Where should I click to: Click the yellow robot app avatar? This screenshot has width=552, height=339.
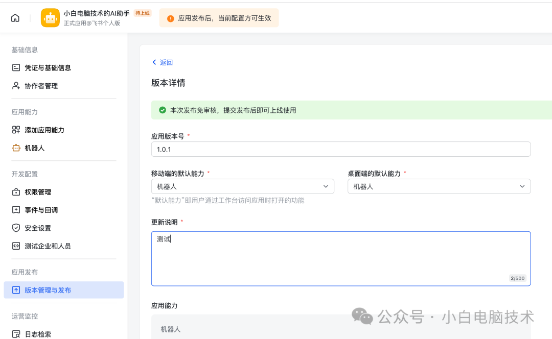(x=50, y=18)
